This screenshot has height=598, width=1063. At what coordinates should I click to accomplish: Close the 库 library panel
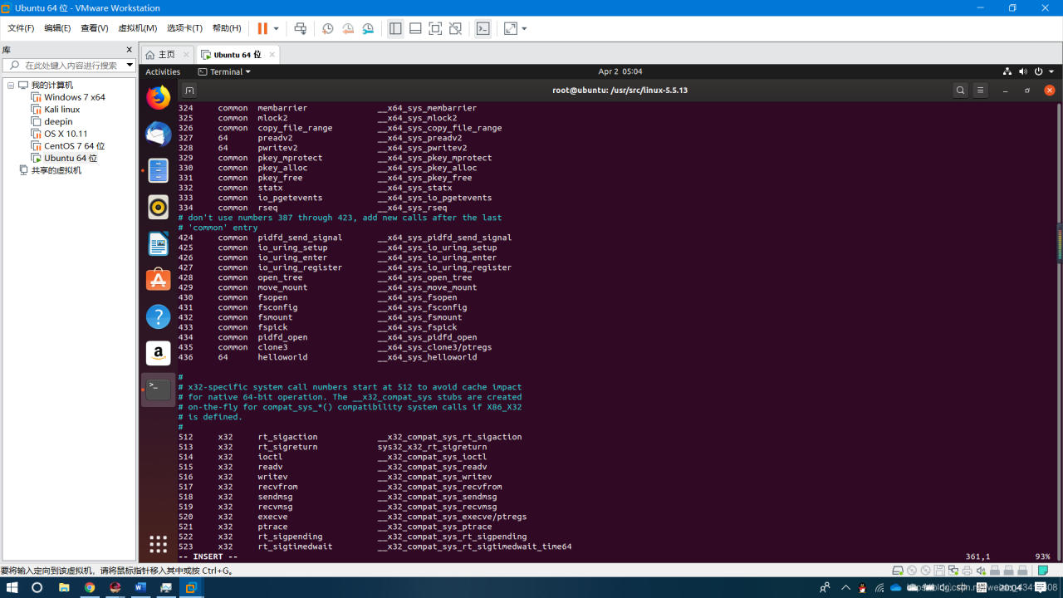pyautogui.click(x=130, y=51)
